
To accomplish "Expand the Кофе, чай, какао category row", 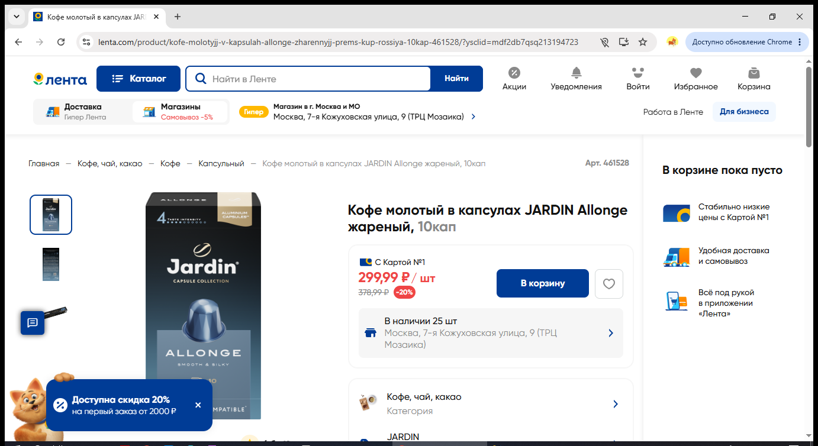I will (x=491, y=403).
